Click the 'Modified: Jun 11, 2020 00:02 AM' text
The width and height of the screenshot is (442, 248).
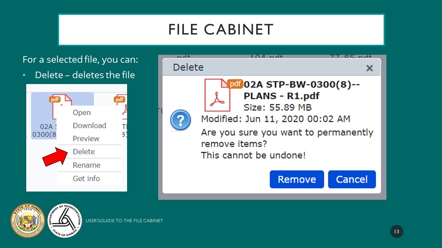(x=276, y=119)
